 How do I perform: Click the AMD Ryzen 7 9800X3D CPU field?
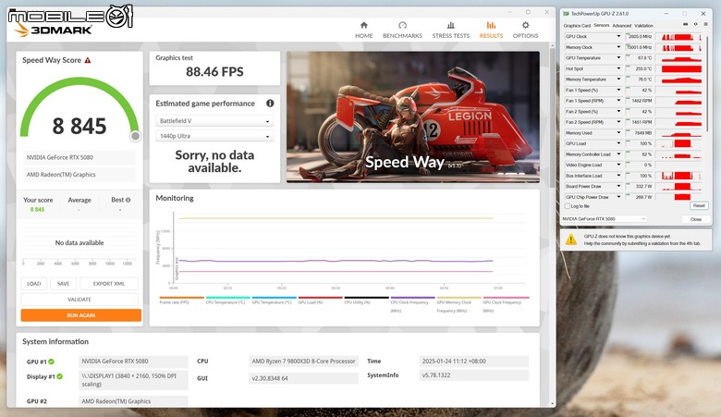303,362
